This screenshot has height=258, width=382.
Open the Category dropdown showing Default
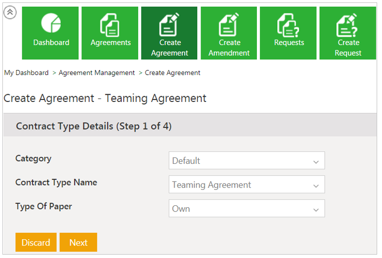coord(246,161)
